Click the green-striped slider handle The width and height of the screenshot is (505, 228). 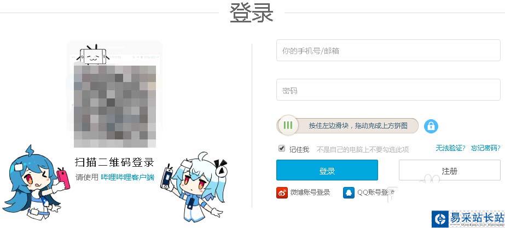[288, 125]
